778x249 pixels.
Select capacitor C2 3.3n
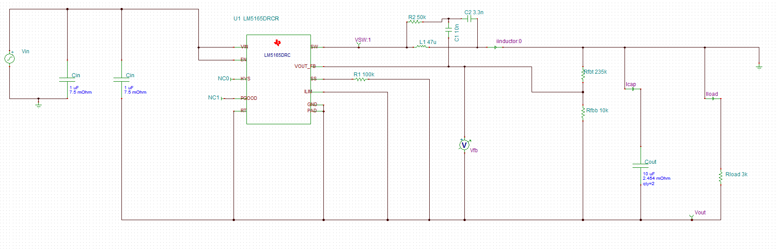[x=469, y=19]
